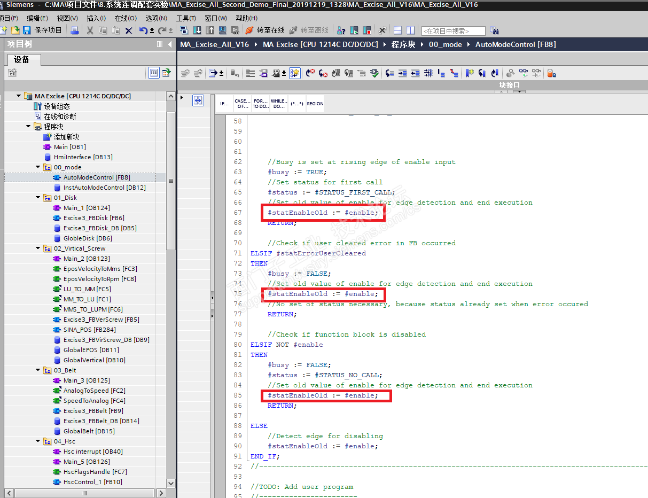The height and width of the screenshot is (498, 648).
Task: Toggle the details view button in project tree
Action: (154, 73)
